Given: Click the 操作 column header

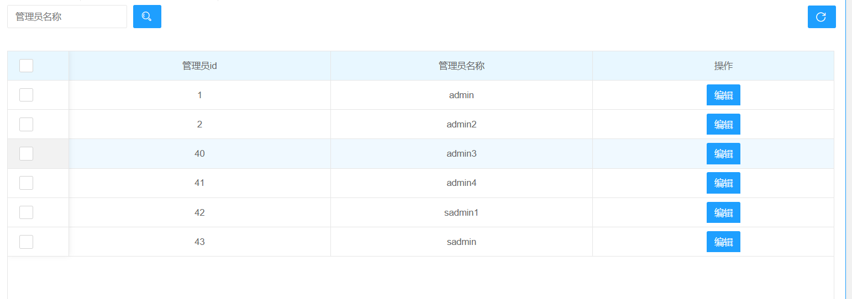Looking at the screenshot, I should [723, 66].
